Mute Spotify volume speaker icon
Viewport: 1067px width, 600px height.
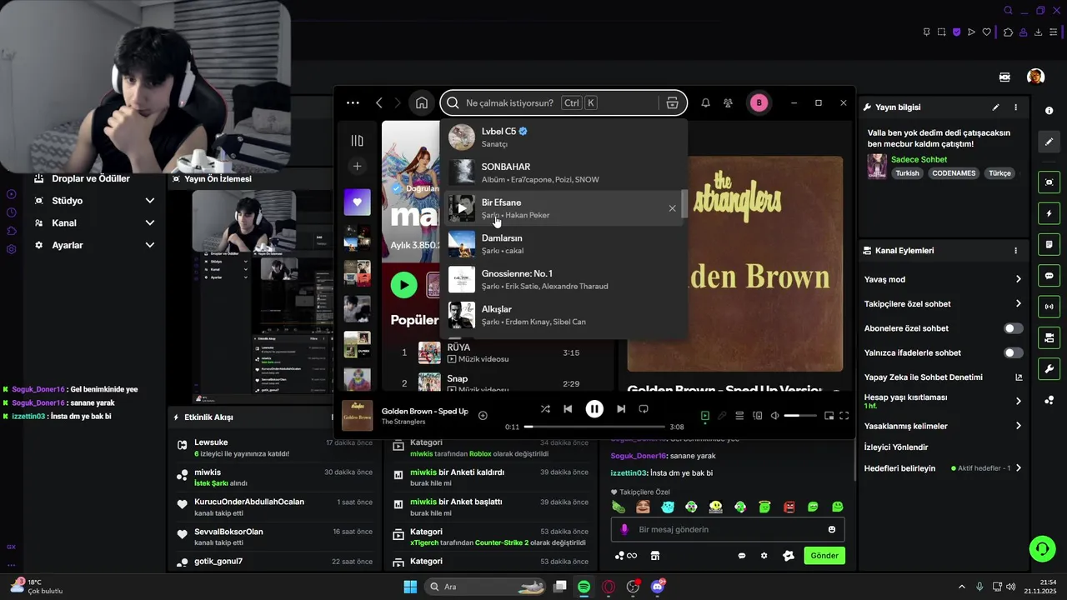(774, 416)
